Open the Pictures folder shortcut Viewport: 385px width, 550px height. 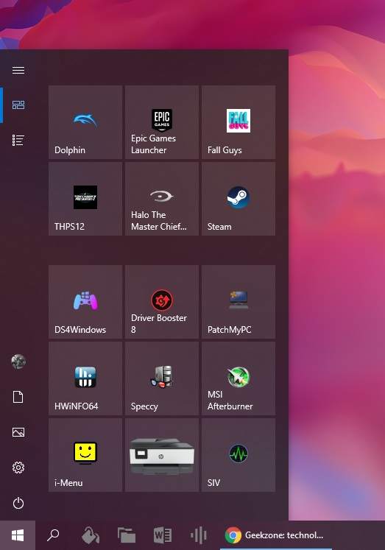tap(18, 432)
